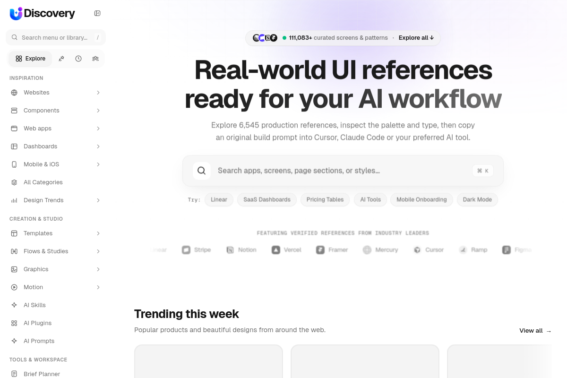
Task: Open the second trending card thumbnail
Action: coord(365,361)
